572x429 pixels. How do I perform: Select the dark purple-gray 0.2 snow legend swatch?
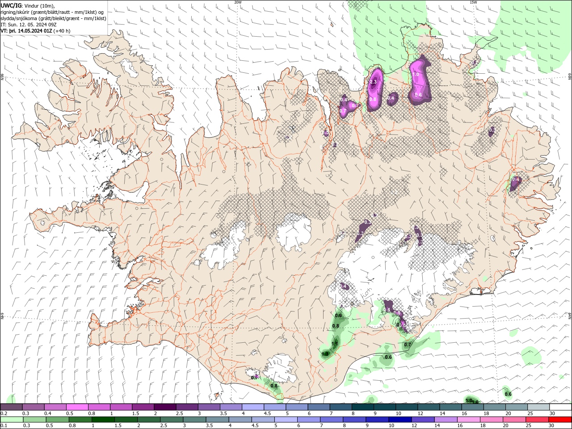11,407
